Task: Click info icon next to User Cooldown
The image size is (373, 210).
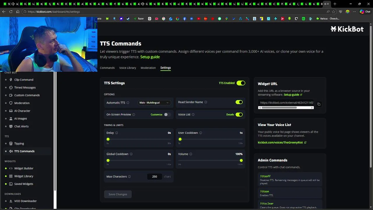Action: [x=200, y=133]
